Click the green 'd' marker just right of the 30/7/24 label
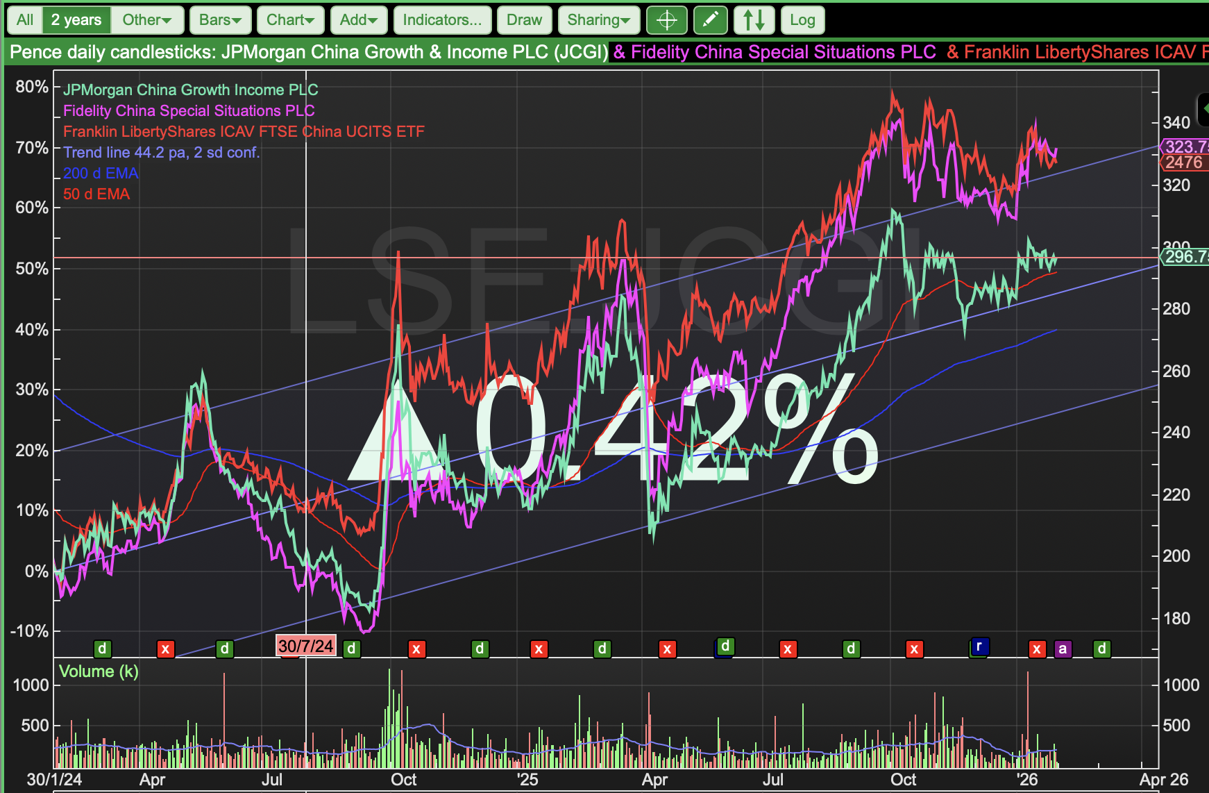This screenshot has height=793, width=1209. [352, 649]
